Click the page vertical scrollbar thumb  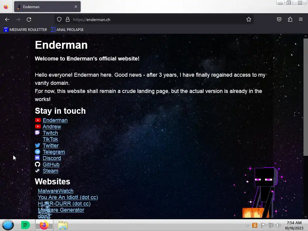(x=306, y=97)
